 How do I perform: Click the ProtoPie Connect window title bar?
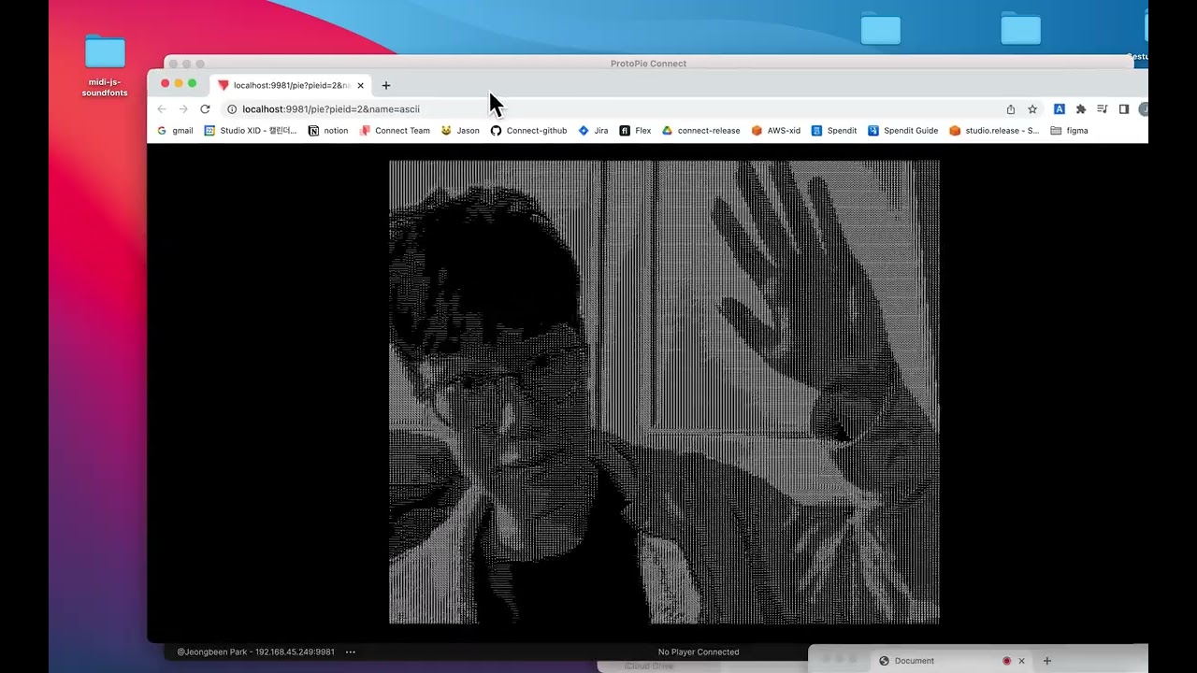648,64
